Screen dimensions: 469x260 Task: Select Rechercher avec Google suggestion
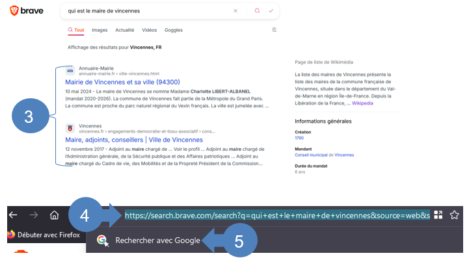[157, 240]
